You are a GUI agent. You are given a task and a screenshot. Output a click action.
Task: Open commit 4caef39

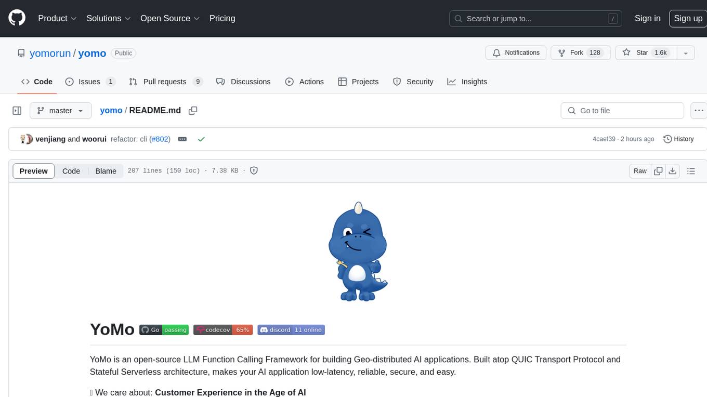tap(604, 139)
